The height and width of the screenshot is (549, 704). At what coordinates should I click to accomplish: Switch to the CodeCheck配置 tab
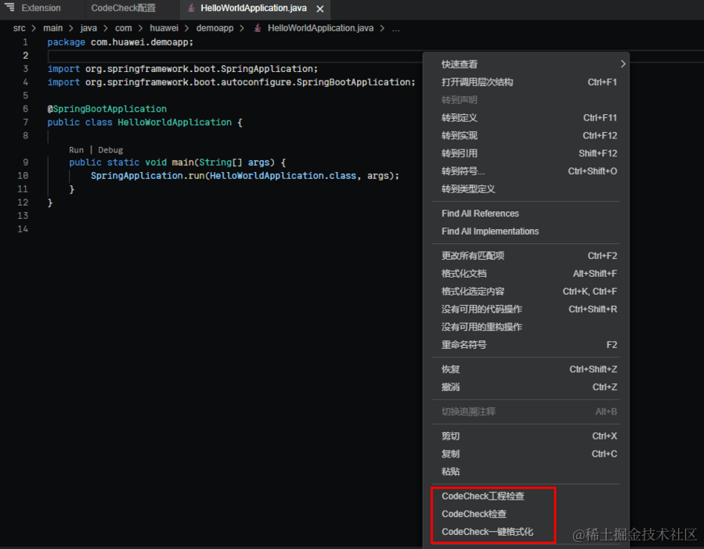(123, 8)
